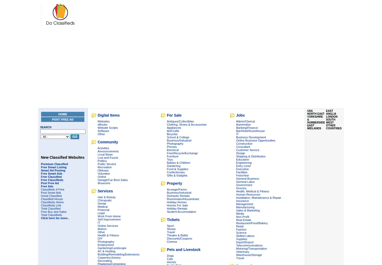
Task: Click the folder icon beside Digital Items
Action: 94,115
